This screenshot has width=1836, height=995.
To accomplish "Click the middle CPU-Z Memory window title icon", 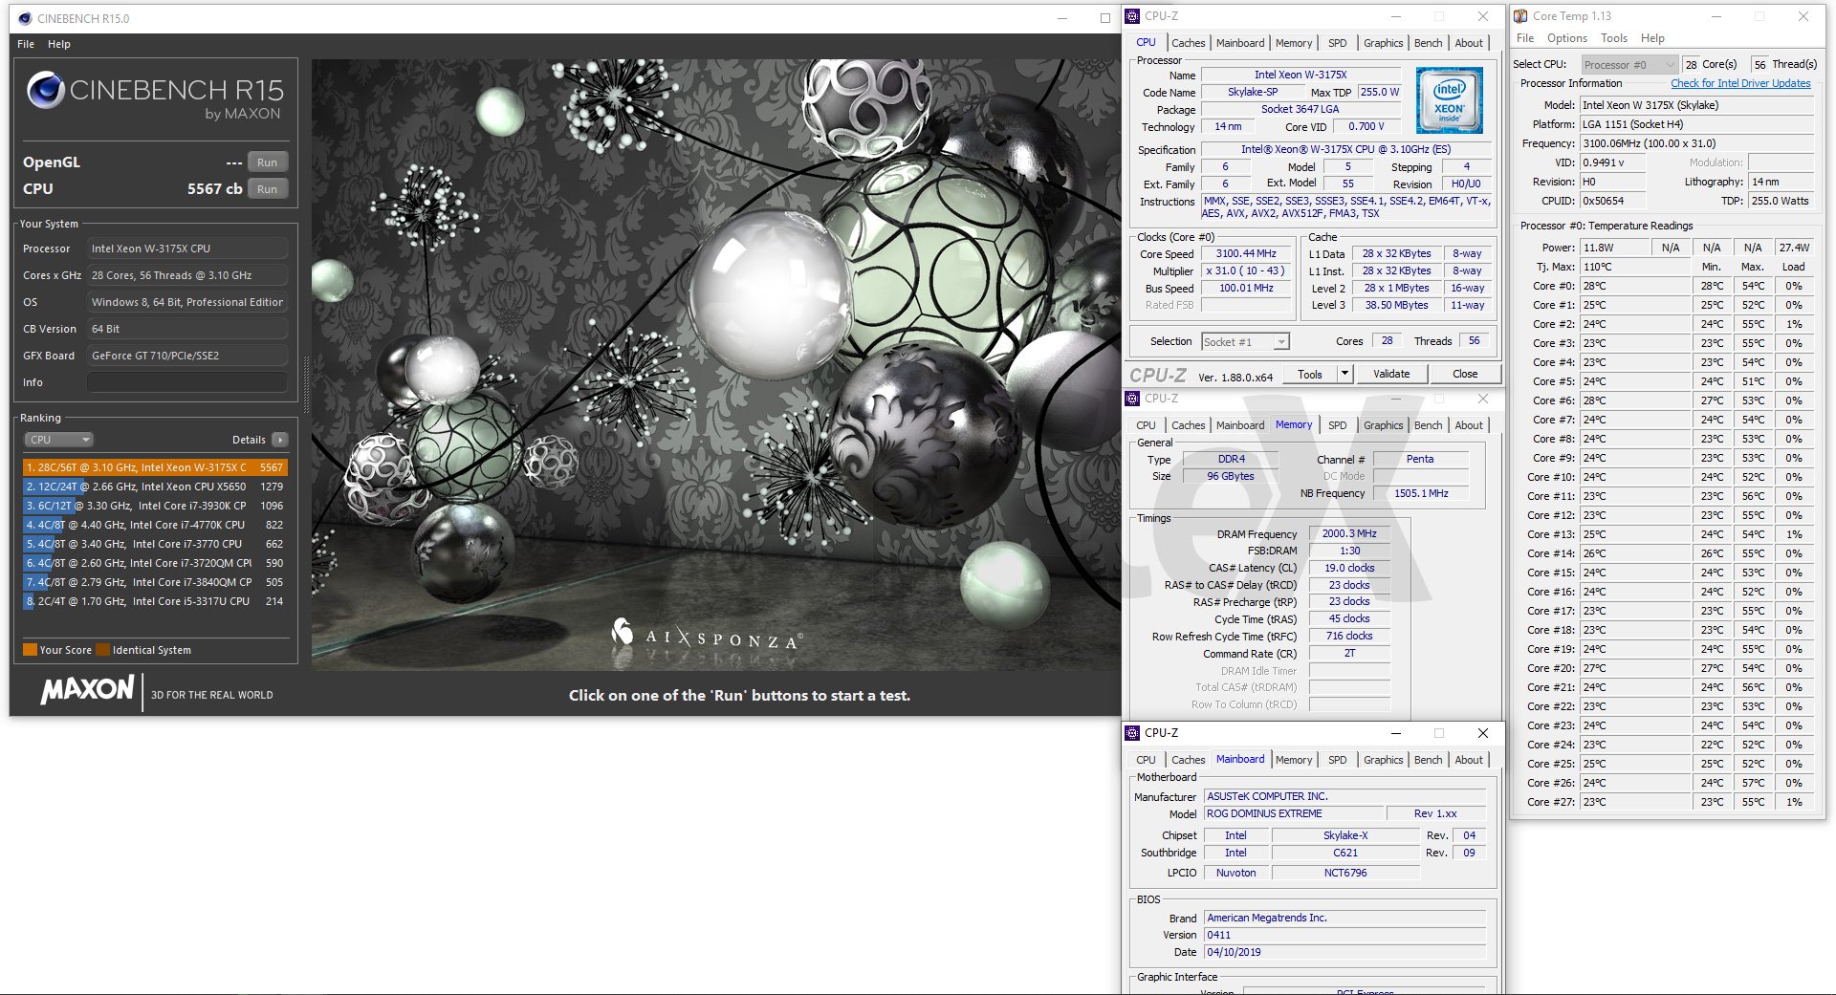I will click(1132, 399).
